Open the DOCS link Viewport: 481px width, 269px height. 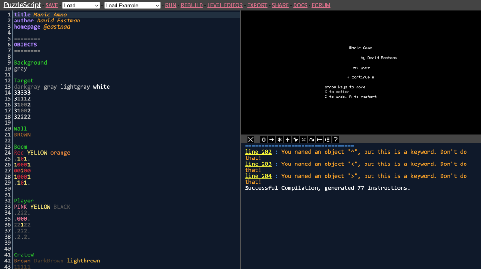pos(300,6)
